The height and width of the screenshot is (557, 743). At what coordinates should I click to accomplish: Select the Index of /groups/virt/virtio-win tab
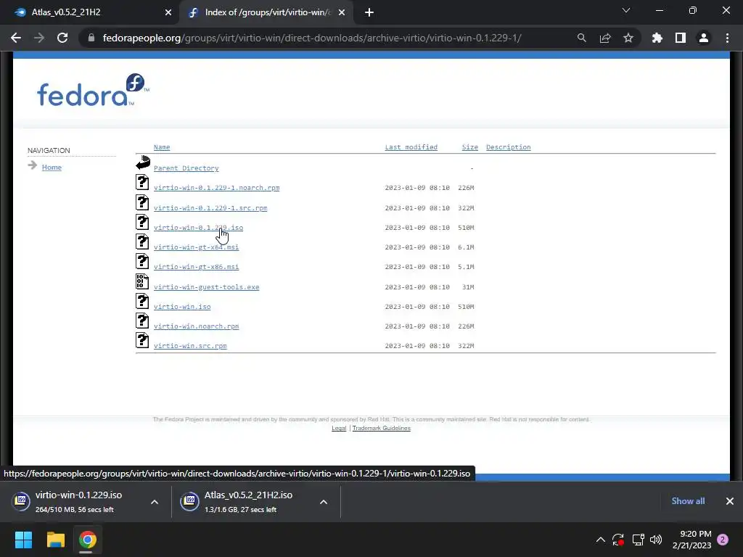(x=268, y=12)
